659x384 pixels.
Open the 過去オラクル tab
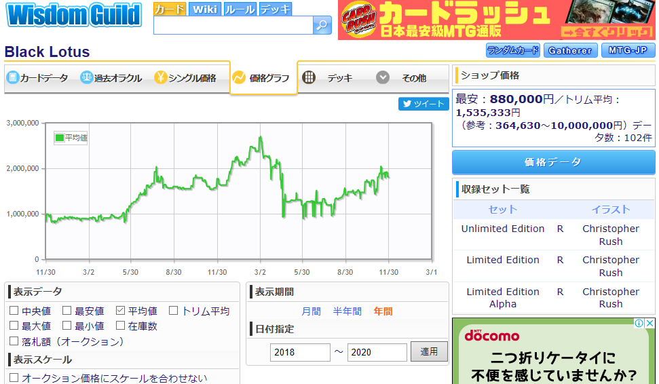click(111, 78)
